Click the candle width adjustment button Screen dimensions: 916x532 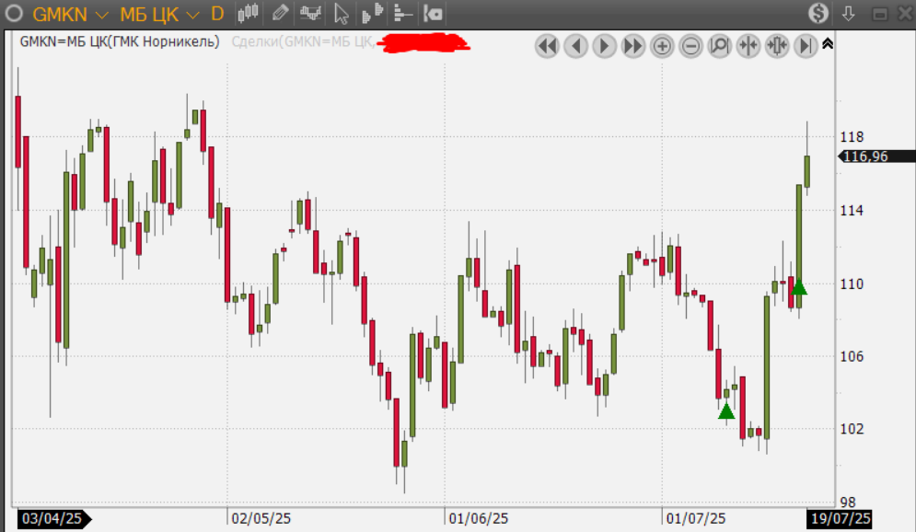point(776,46)
